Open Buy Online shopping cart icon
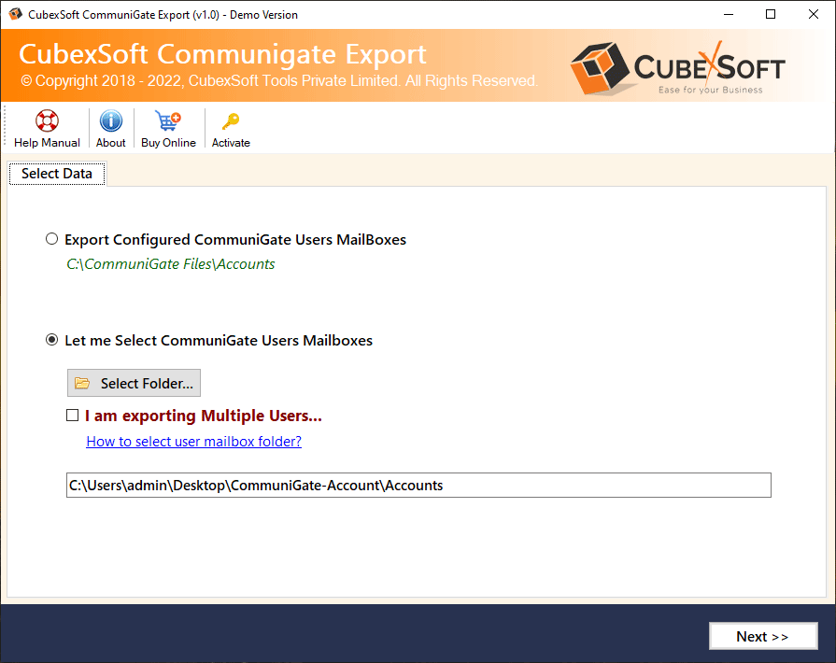The image size is (836, 663). tap(168, 121)
